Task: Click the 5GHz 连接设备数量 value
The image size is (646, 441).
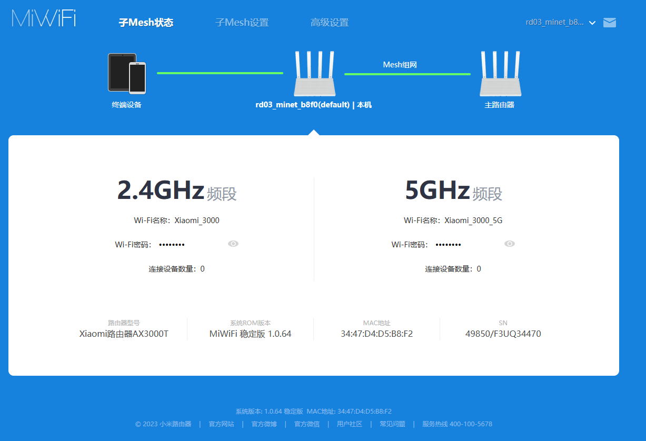Action: click(x=479, y=269)
